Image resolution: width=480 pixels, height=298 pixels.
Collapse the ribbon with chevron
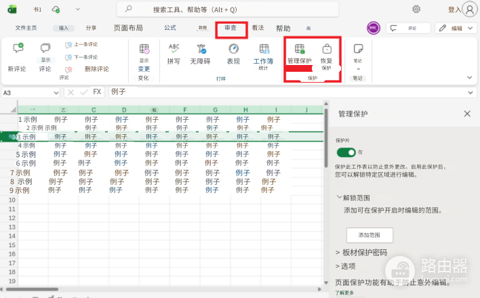pyautogui.click(x=470, y=77)
